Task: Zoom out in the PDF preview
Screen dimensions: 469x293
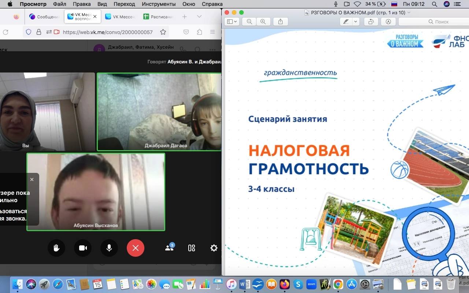Action: click(x=250, y=22)
